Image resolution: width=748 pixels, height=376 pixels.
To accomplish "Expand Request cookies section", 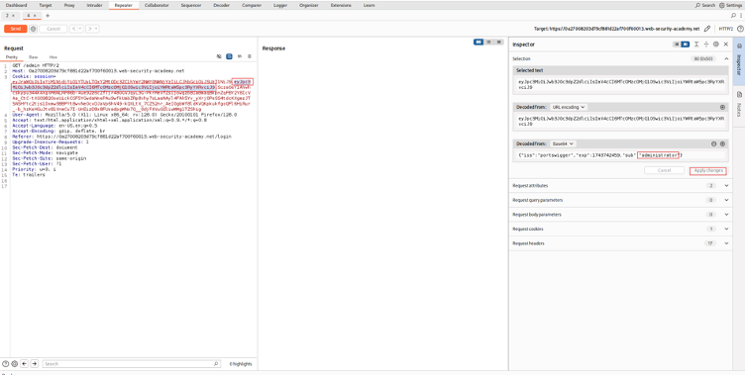I will pos(726,229).
